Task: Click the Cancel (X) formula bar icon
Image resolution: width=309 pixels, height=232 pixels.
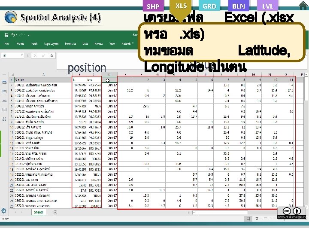Action: pyautogui.click(x=35, y=55)
